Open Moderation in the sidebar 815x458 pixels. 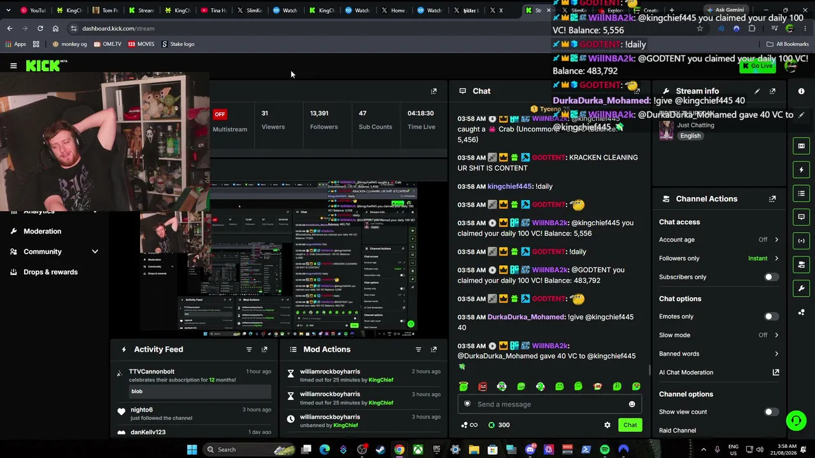(42, 232)
